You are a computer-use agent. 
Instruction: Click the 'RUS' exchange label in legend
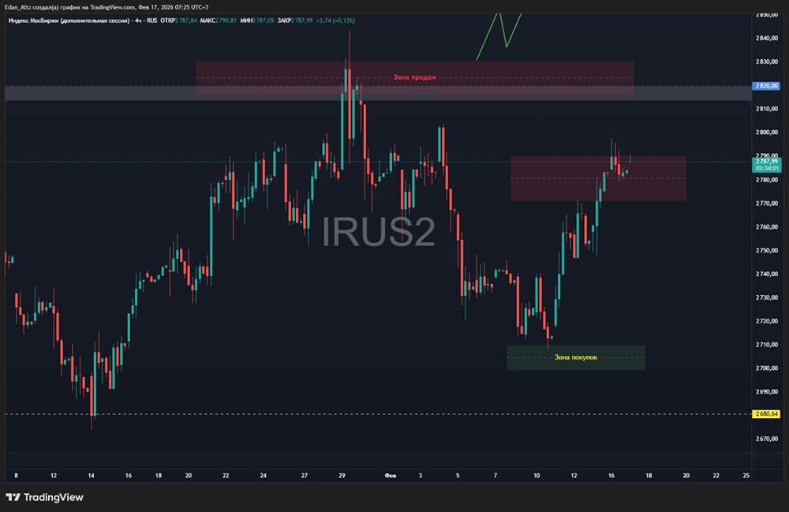click(x=152, y=21)
